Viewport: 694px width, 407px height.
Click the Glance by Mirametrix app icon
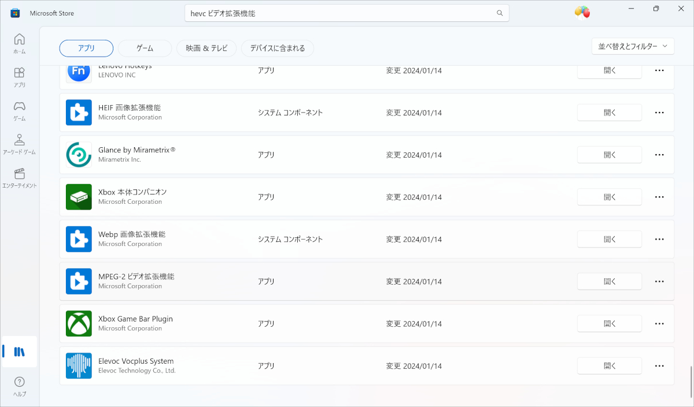click(79, 154)
